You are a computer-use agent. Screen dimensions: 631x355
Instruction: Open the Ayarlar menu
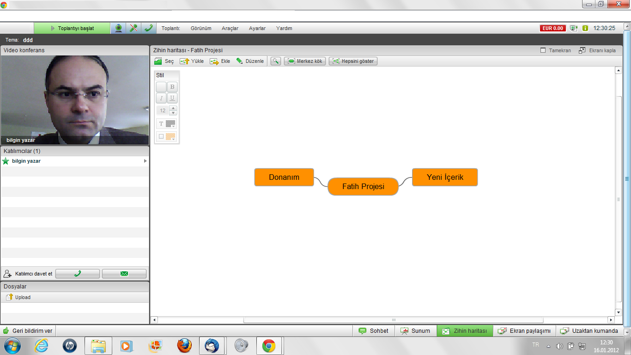tap(257, 28)
